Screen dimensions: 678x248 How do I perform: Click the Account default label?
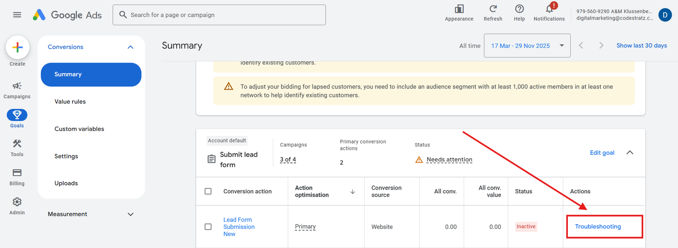pos(227,141)
